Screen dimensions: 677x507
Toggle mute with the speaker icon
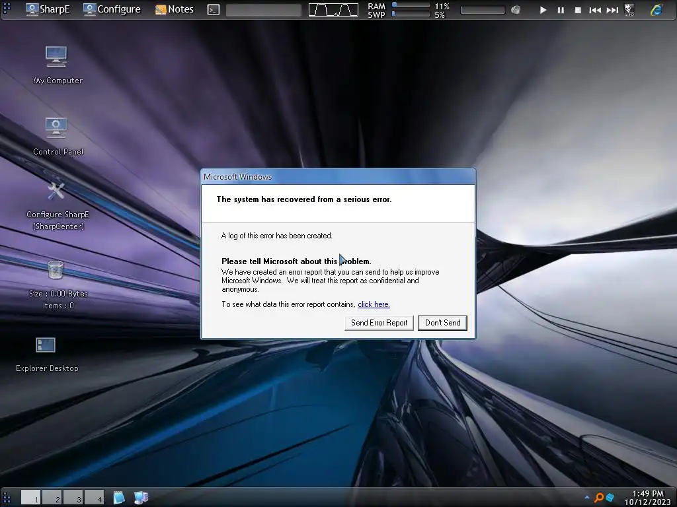[x=516, y=9]
